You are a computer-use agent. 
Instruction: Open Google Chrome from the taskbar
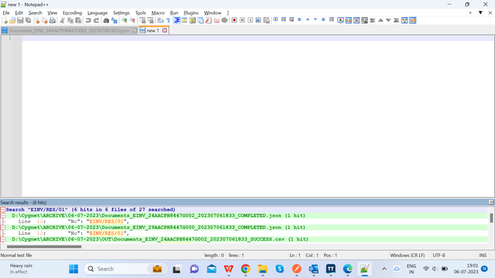pyautogui.click(x=245, y=269)
